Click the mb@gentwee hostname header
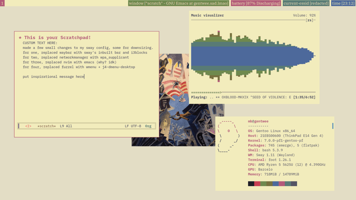The height and width of the screenshot is (200, 356). point(258,121)
